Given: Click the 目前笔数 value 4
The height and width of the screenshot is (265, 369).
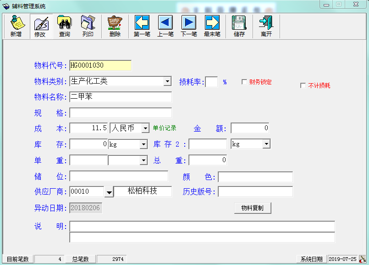Looking at the screenshot, I should point(50,259).
